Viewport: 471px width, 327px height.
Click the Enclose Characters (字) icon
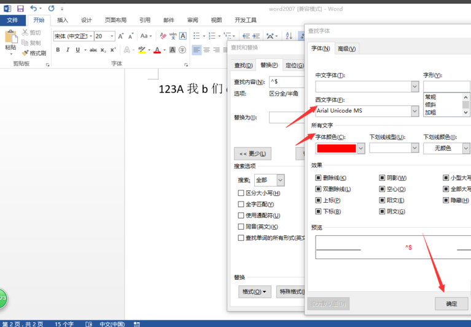(x=182, y=50)
